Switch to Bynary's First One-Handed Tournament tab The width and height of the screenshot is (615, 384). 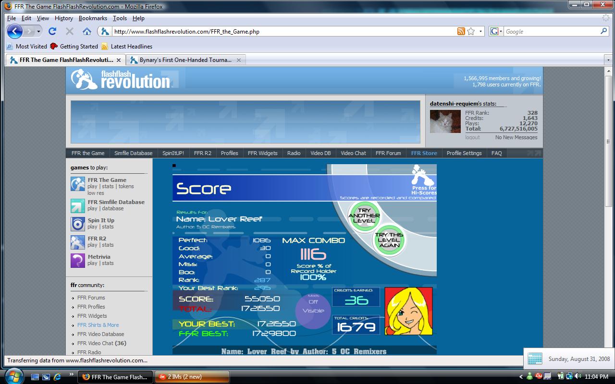(x=186, y=60)
